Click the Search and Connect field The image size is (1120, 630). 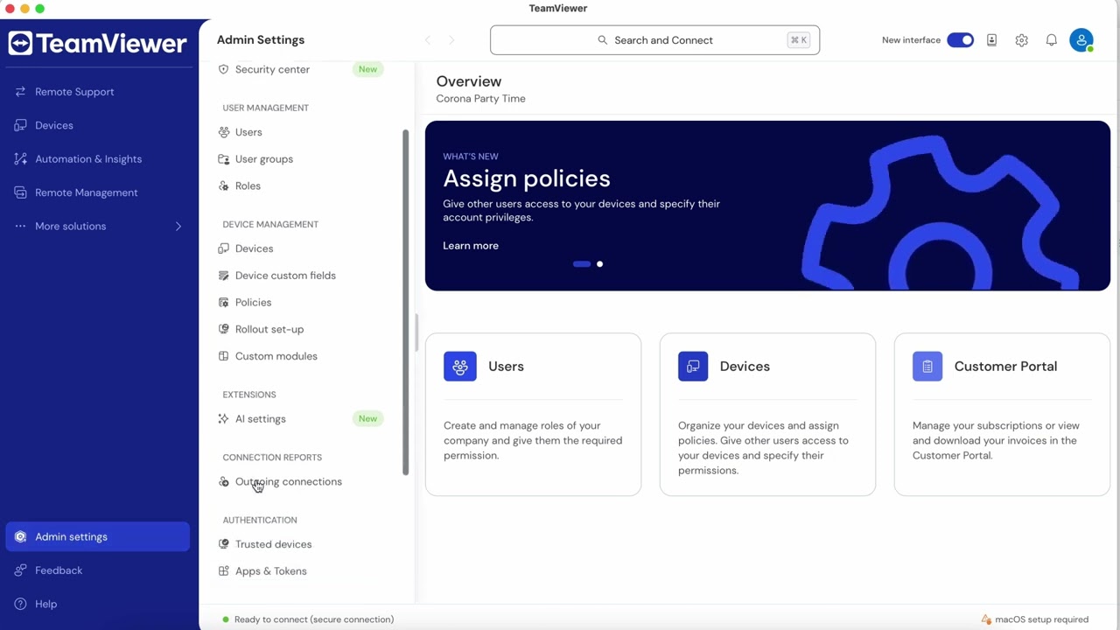pos(654,40)
